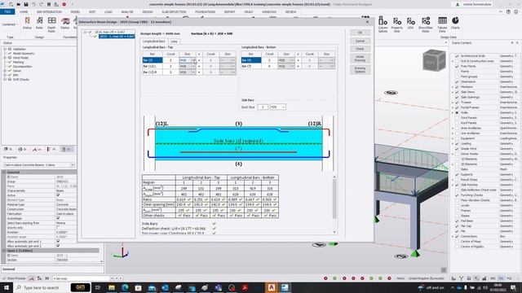Click the design Status icon in ribbon

click(27, 24)
